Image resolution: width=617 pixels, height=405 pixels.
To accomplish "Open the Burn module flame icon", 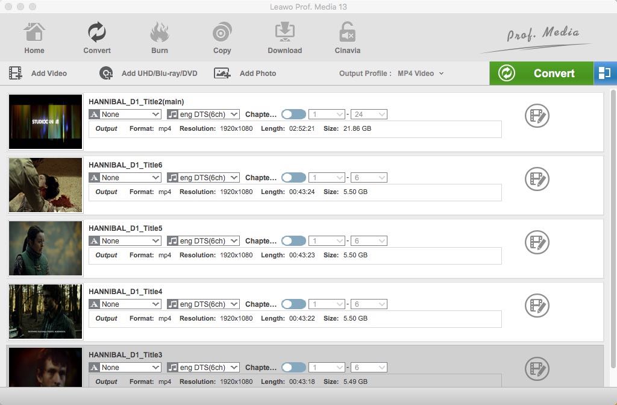I will pyautogui.click(x=160, y=32).
